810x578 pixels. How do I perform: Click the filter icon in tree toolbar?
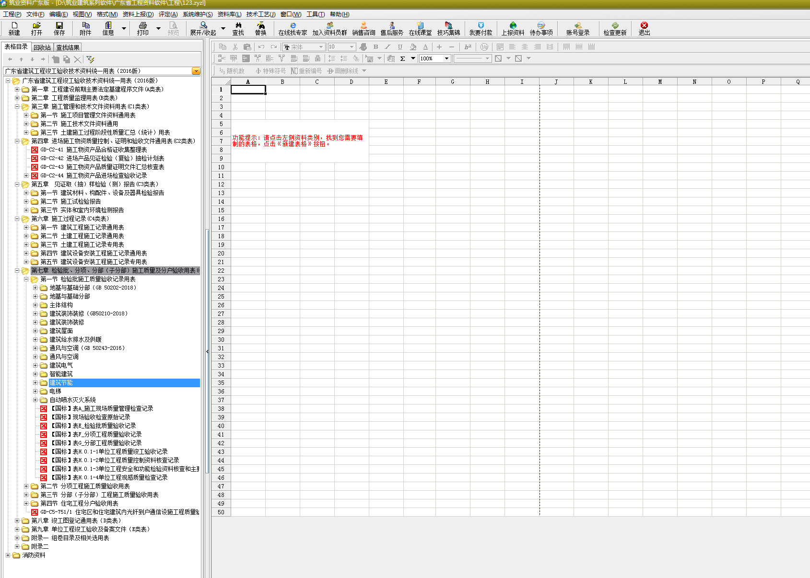click(90, 59)
